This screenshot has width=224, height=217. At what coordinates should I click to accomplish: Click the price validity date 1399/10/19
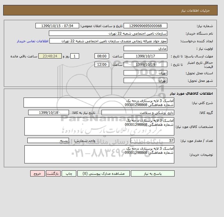click(145, 64)
